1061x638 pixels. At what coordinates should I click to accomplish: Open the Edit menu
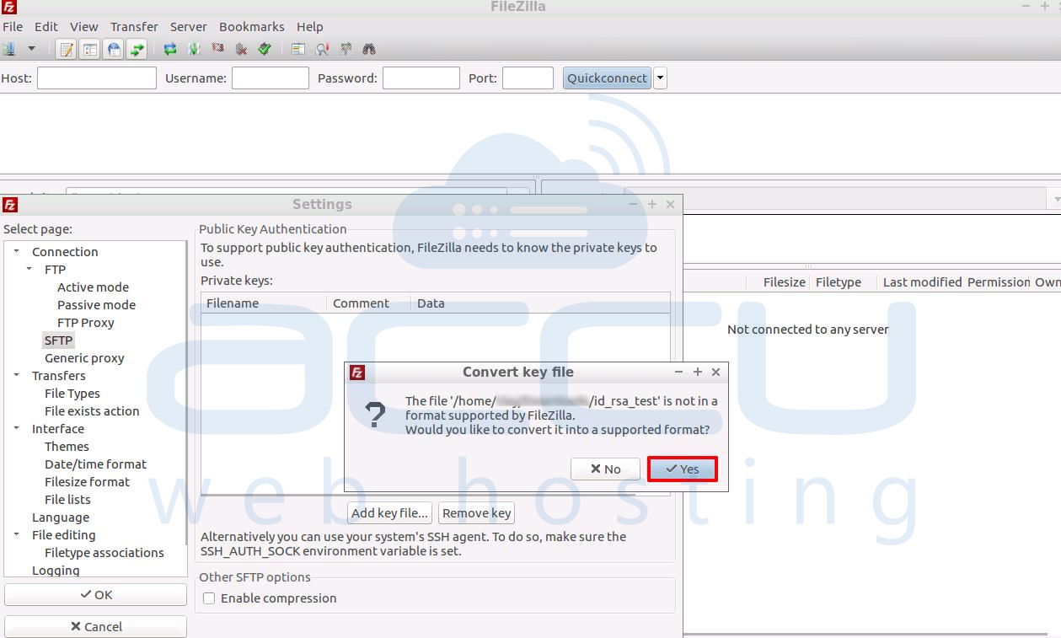[x=46, y=27]
